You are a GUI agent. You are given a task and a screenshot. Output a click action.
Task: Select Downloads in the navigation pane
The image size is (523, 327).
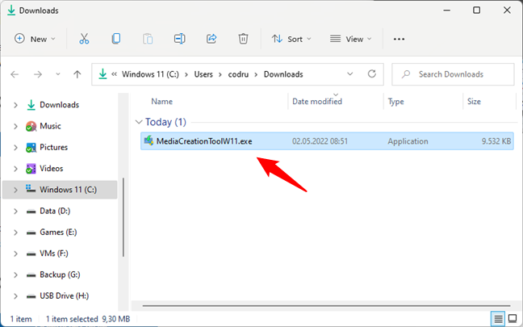(60, 105)
